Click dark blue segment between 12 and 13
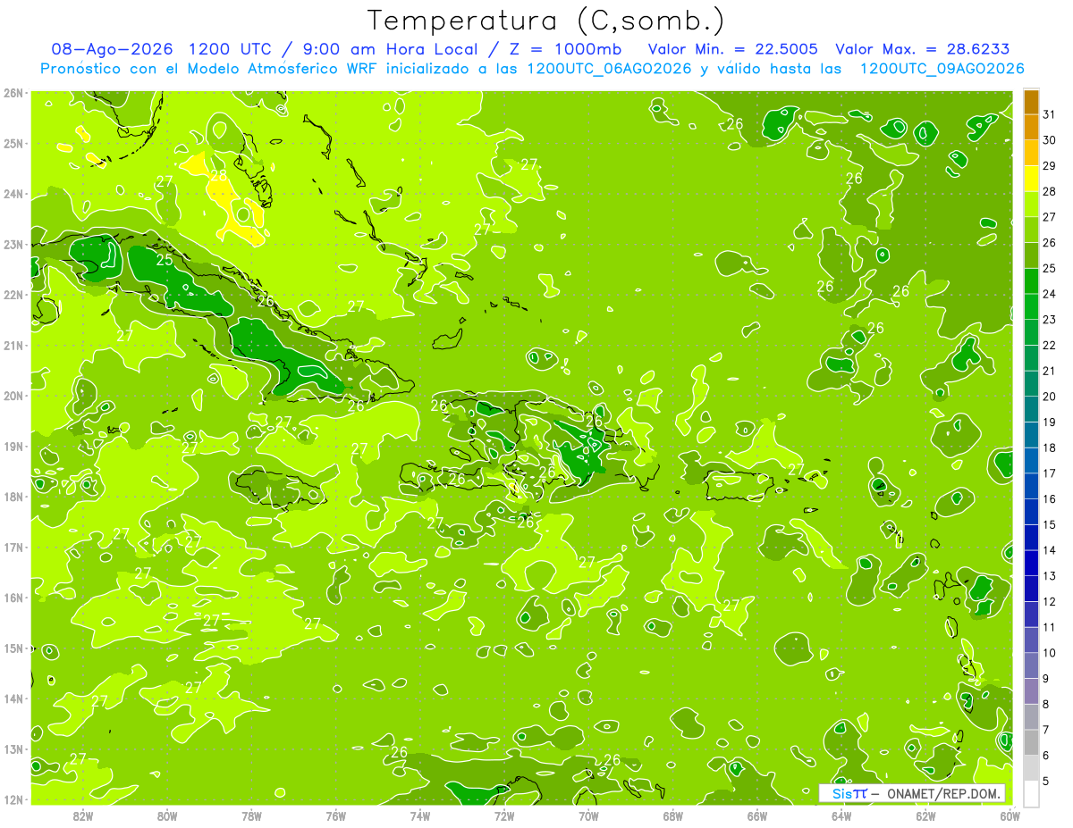This screenshot has width=1073, height=828. [x=1031, y=589]
